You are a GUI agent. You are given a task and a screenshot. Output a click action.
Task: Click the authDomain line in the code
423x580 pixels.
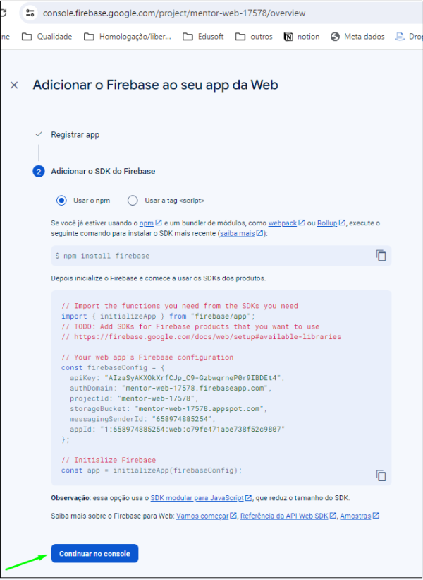point(171,389)
